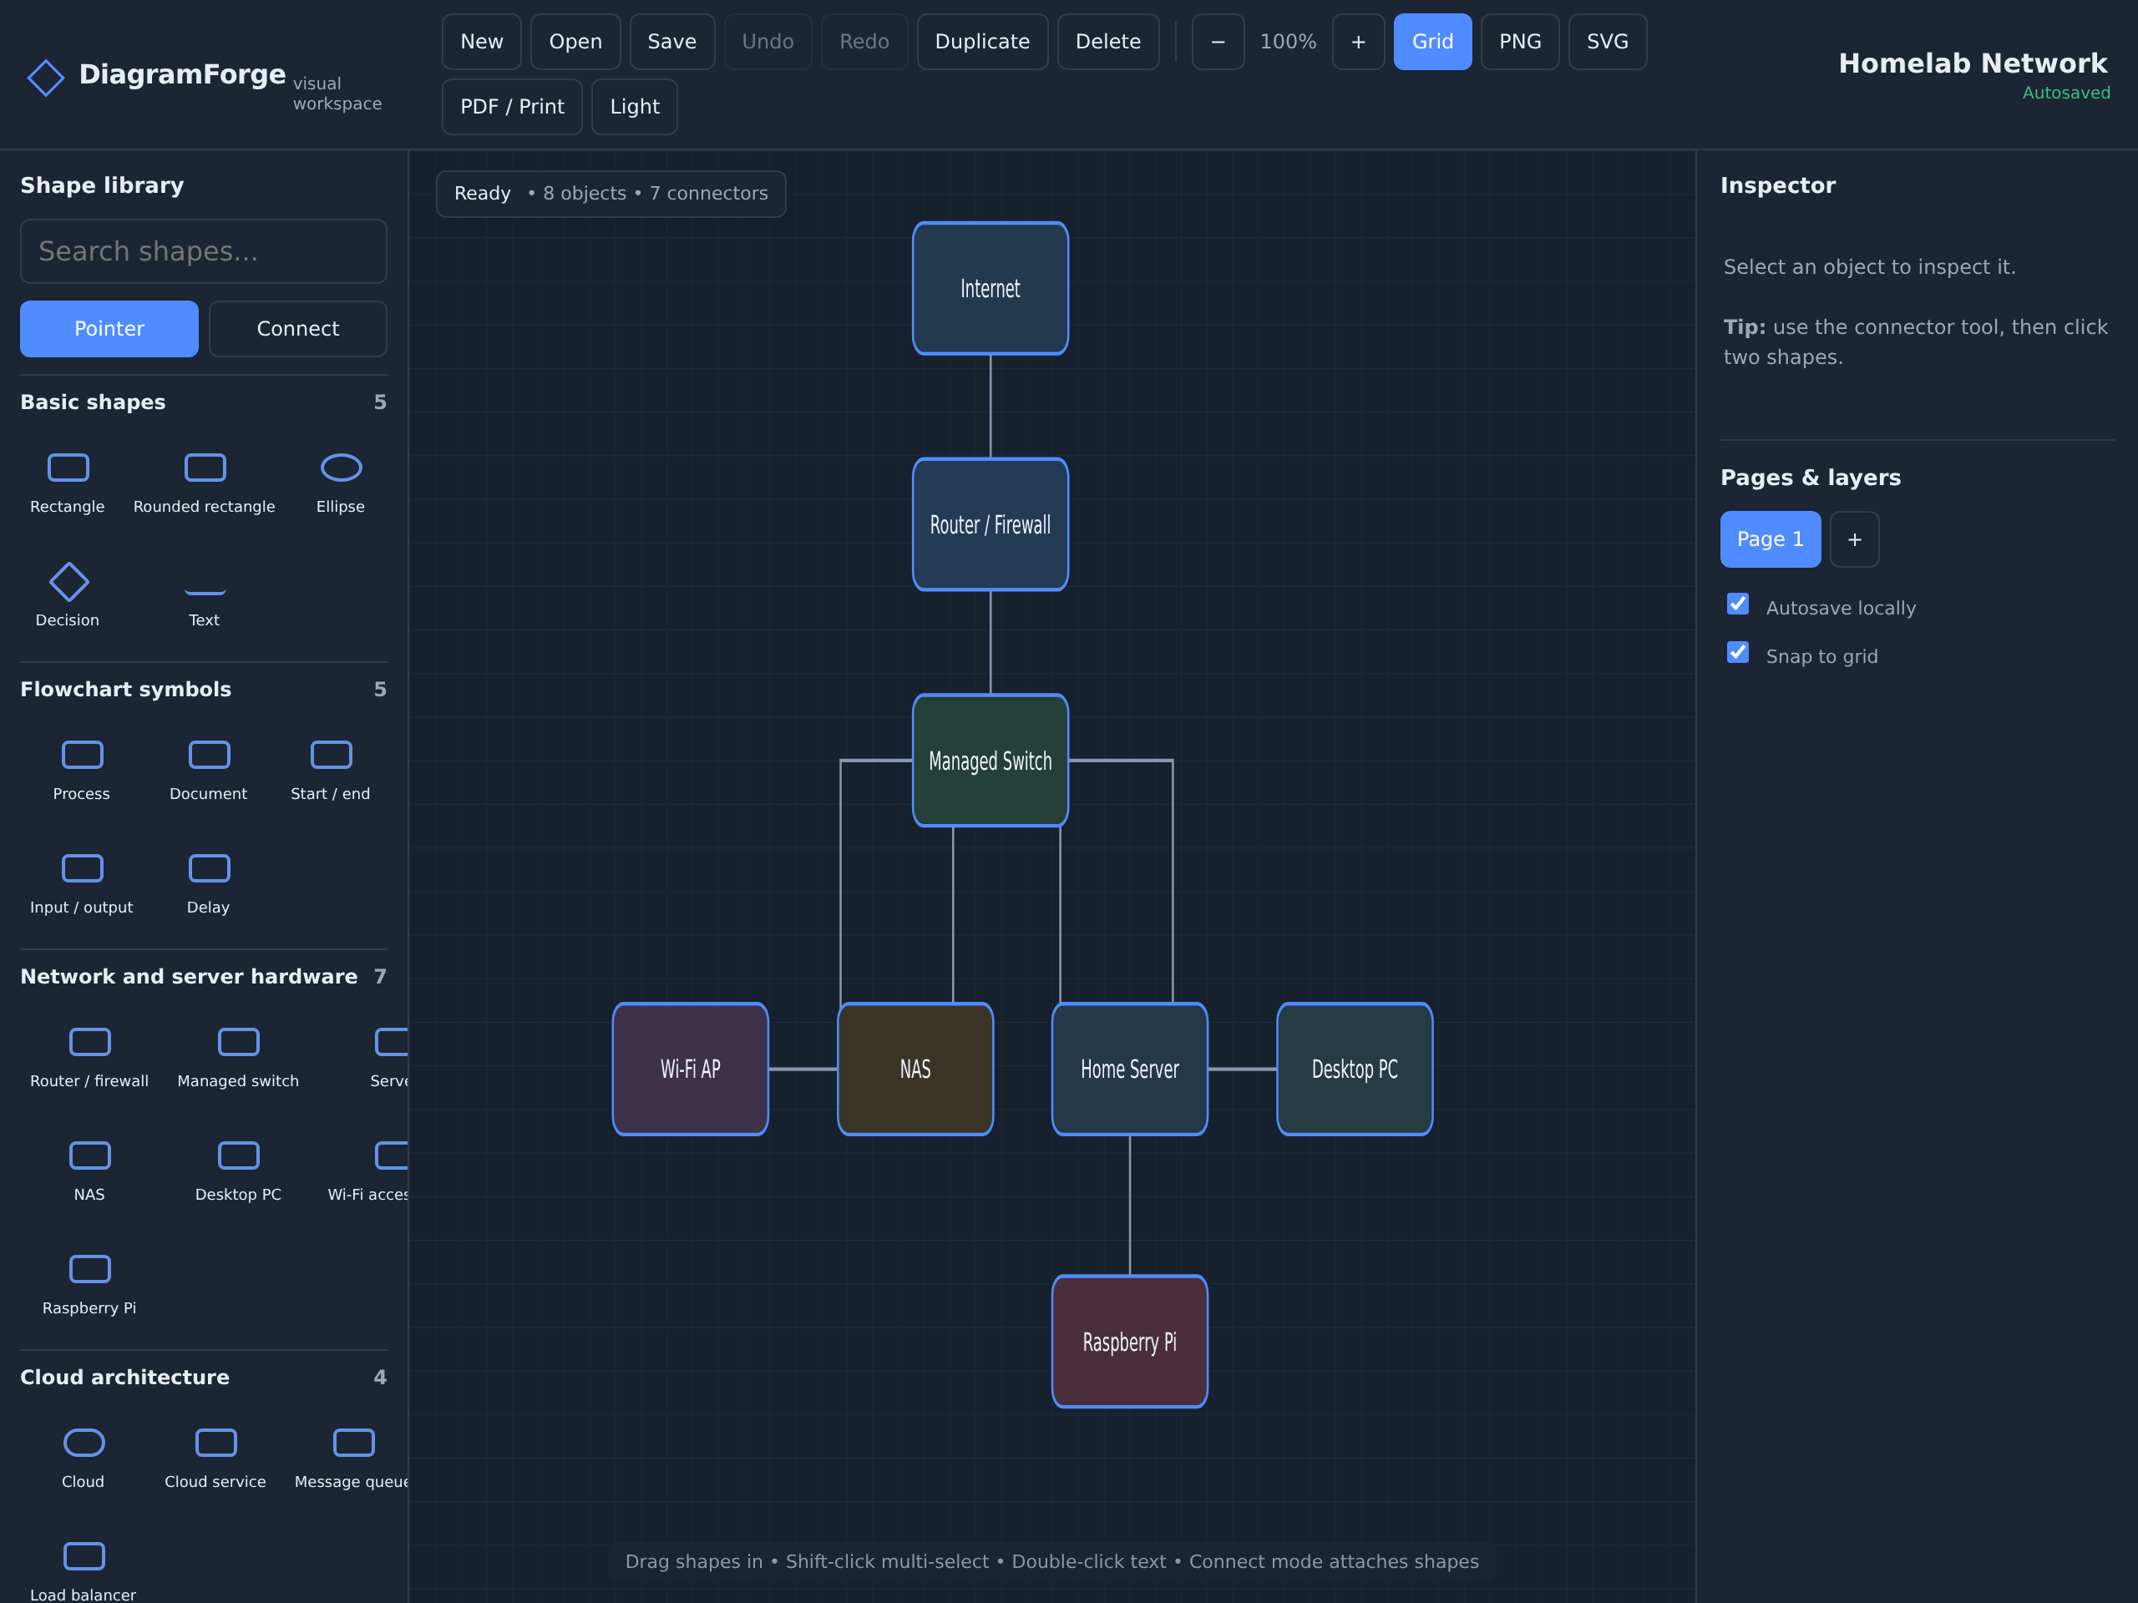Choose the Ellipse shape icon
2138x1603 pixels.
coord(342,468)
